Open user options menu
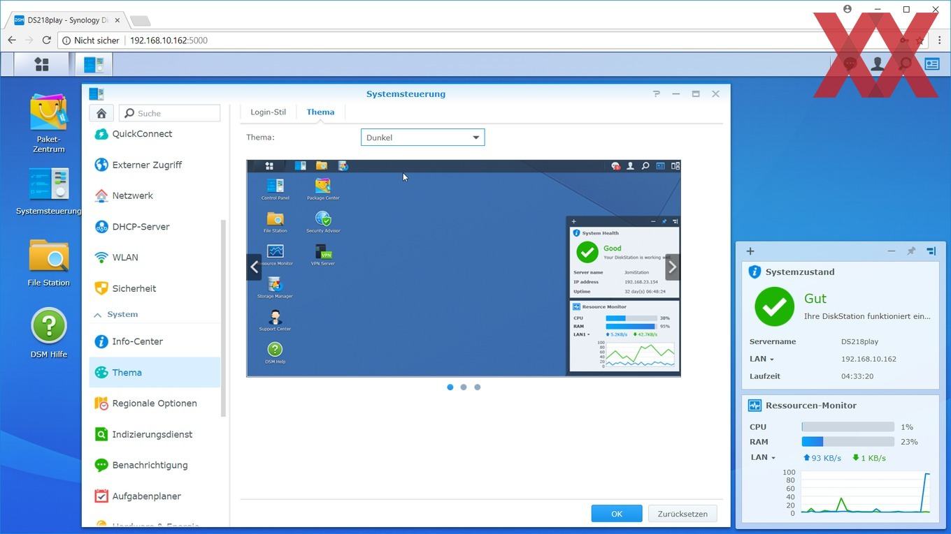This screenshot has height=534, width=951. click(877, 64)
